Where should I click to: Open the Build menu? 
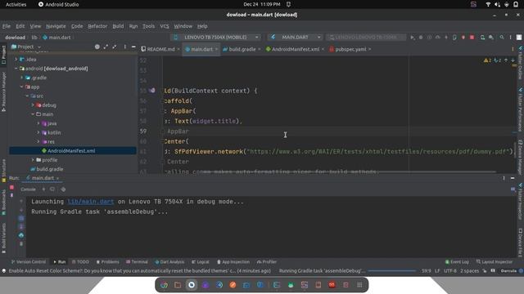[x=118, y=26]
